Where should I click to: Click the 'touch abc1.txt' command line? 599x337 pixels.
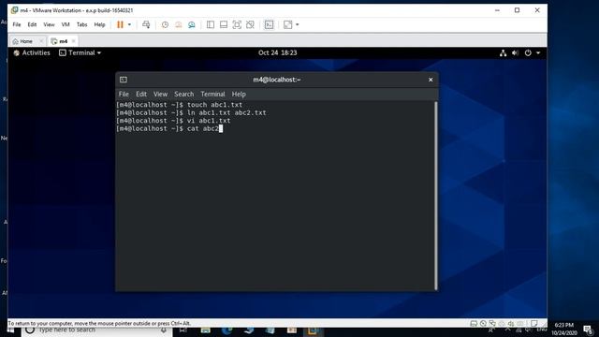click(x=179, y=105)
